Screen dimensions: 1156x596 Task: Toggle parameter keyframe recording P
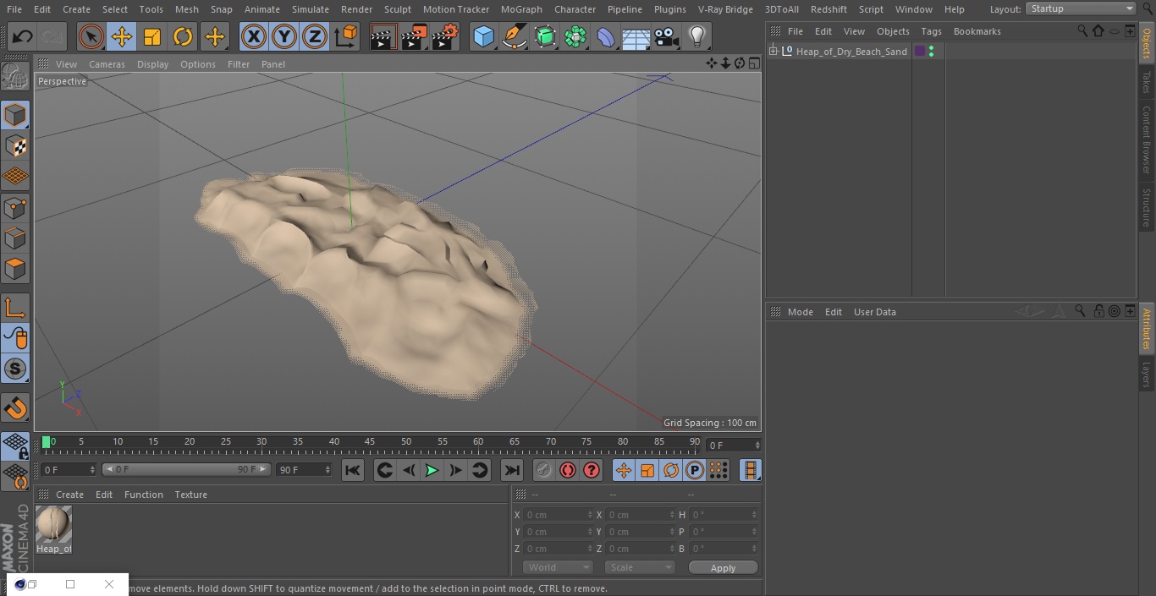click(x=695, y=470)
